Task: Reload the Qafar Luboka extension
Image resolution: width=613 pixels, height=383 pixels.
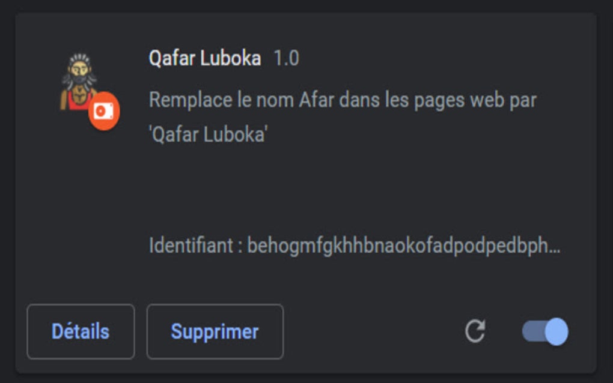Action: tap(475, 331)
